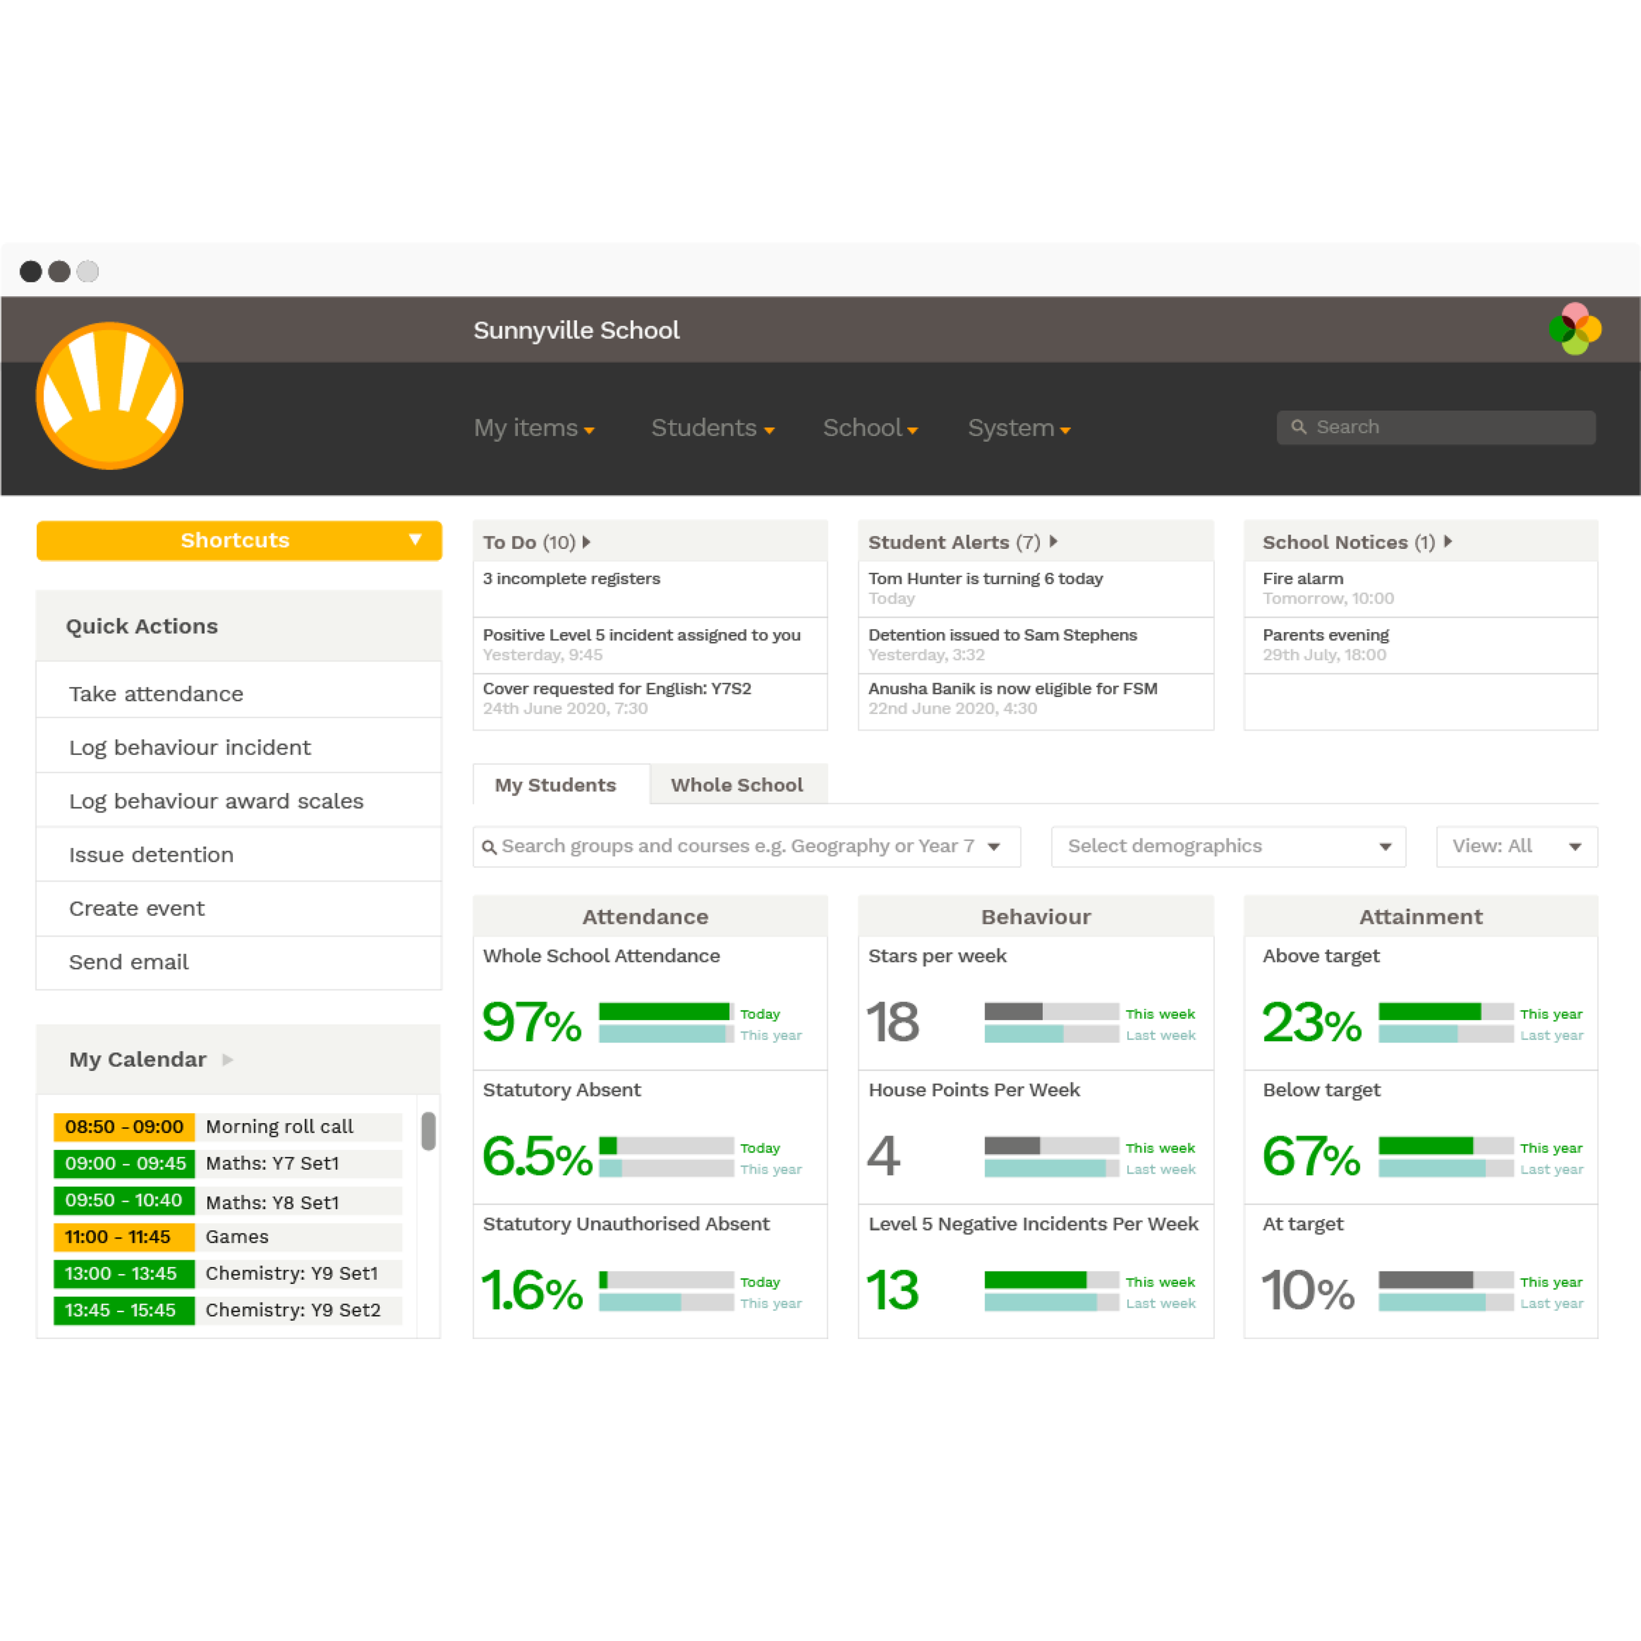Image resolution: width=1641 pixels, height=1641 pixels.
Task: Click Issue detention quick action
Action: (x=151, y=855)
